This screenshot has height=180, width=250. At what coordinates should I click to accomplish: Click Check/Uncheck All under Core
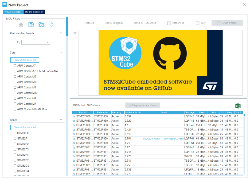[25, 60]
